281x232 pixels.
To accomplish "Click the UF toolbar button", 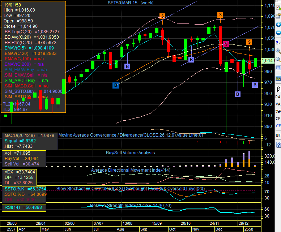I will tap(278, 135).
